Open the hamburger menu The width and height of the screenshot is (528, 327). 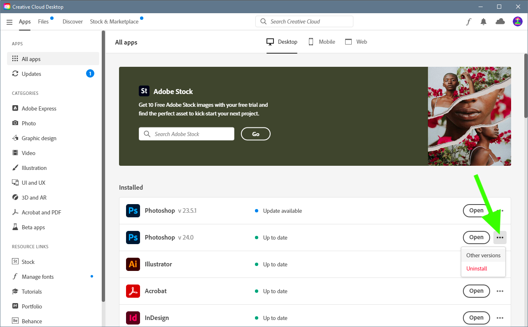pyautogui.click(x=9, y=21)
